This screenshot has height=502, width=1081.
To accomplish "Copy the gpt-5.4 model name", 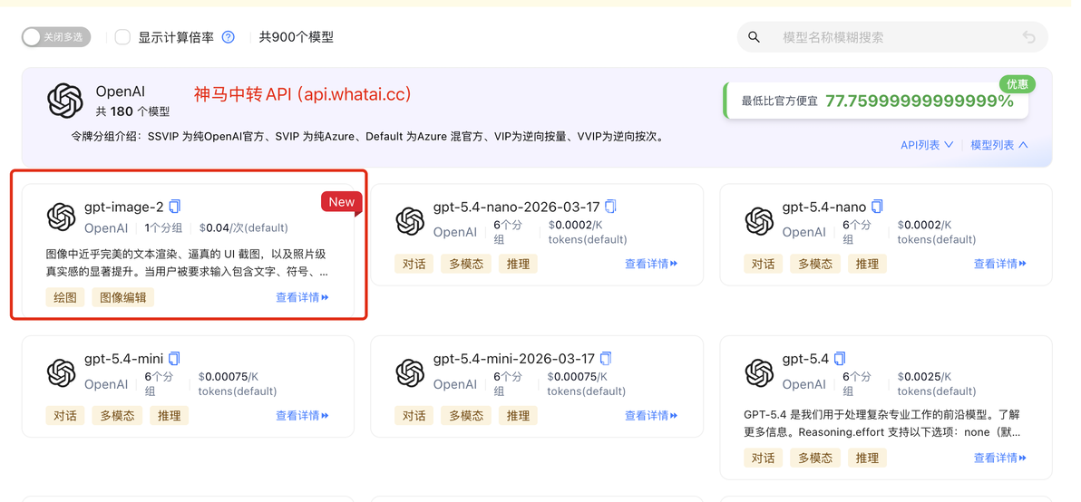I will click(x=840, y=358).
